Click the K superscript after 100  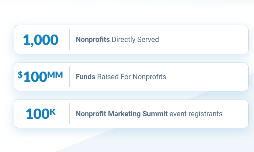click(52, 112)
